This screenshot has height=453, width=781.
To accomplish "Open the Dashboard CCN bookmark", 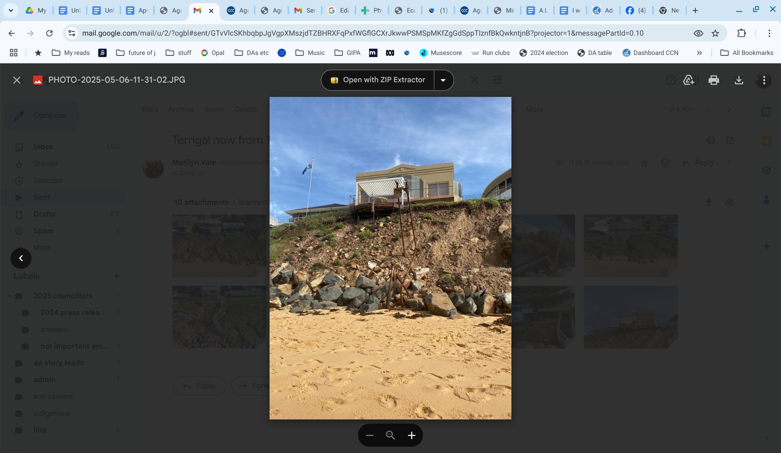I will point(650,53).
